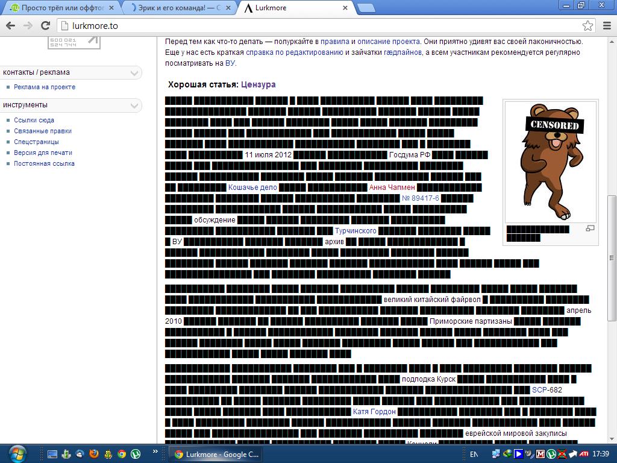Screen dimensions: 617x463
Task: Switch to the Просто трёп или оффтоп tab
Action: coord(61,8)
